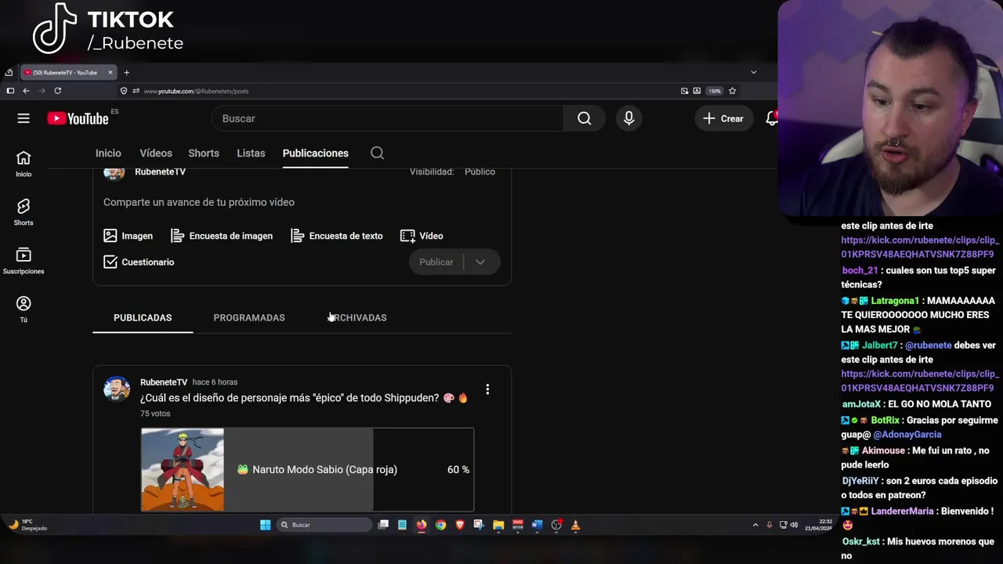Open the list all tabs chevron
1003x564 pixels.
pyautogui.click(x=754, y=72)
